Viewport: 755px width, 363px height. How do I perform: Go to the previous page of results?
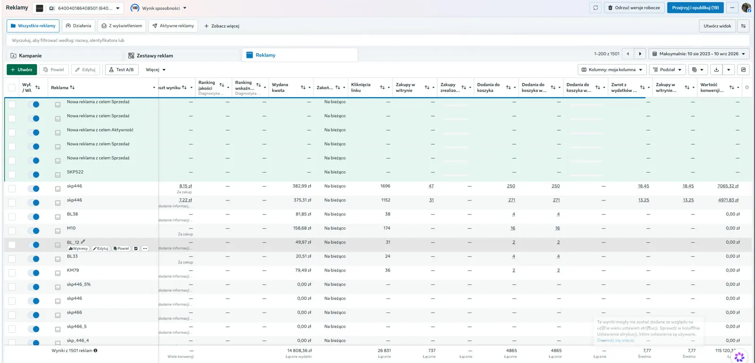click(628, 54)
